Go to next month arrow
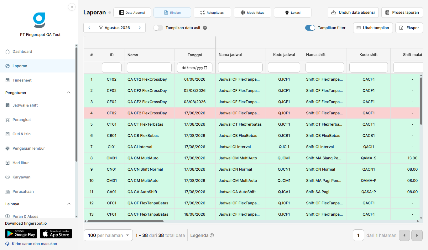This screenshot has width=428, height=250. tap(140, 28)
